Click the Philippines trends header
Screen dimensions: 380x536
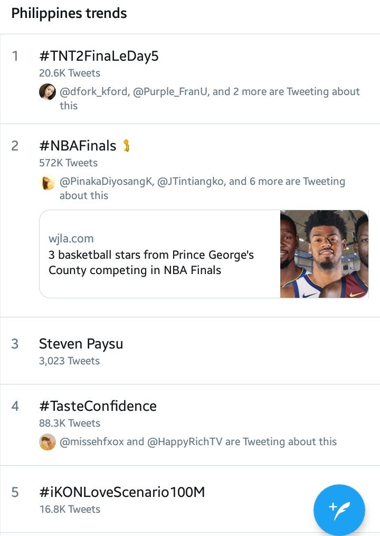tap(69, 13)
